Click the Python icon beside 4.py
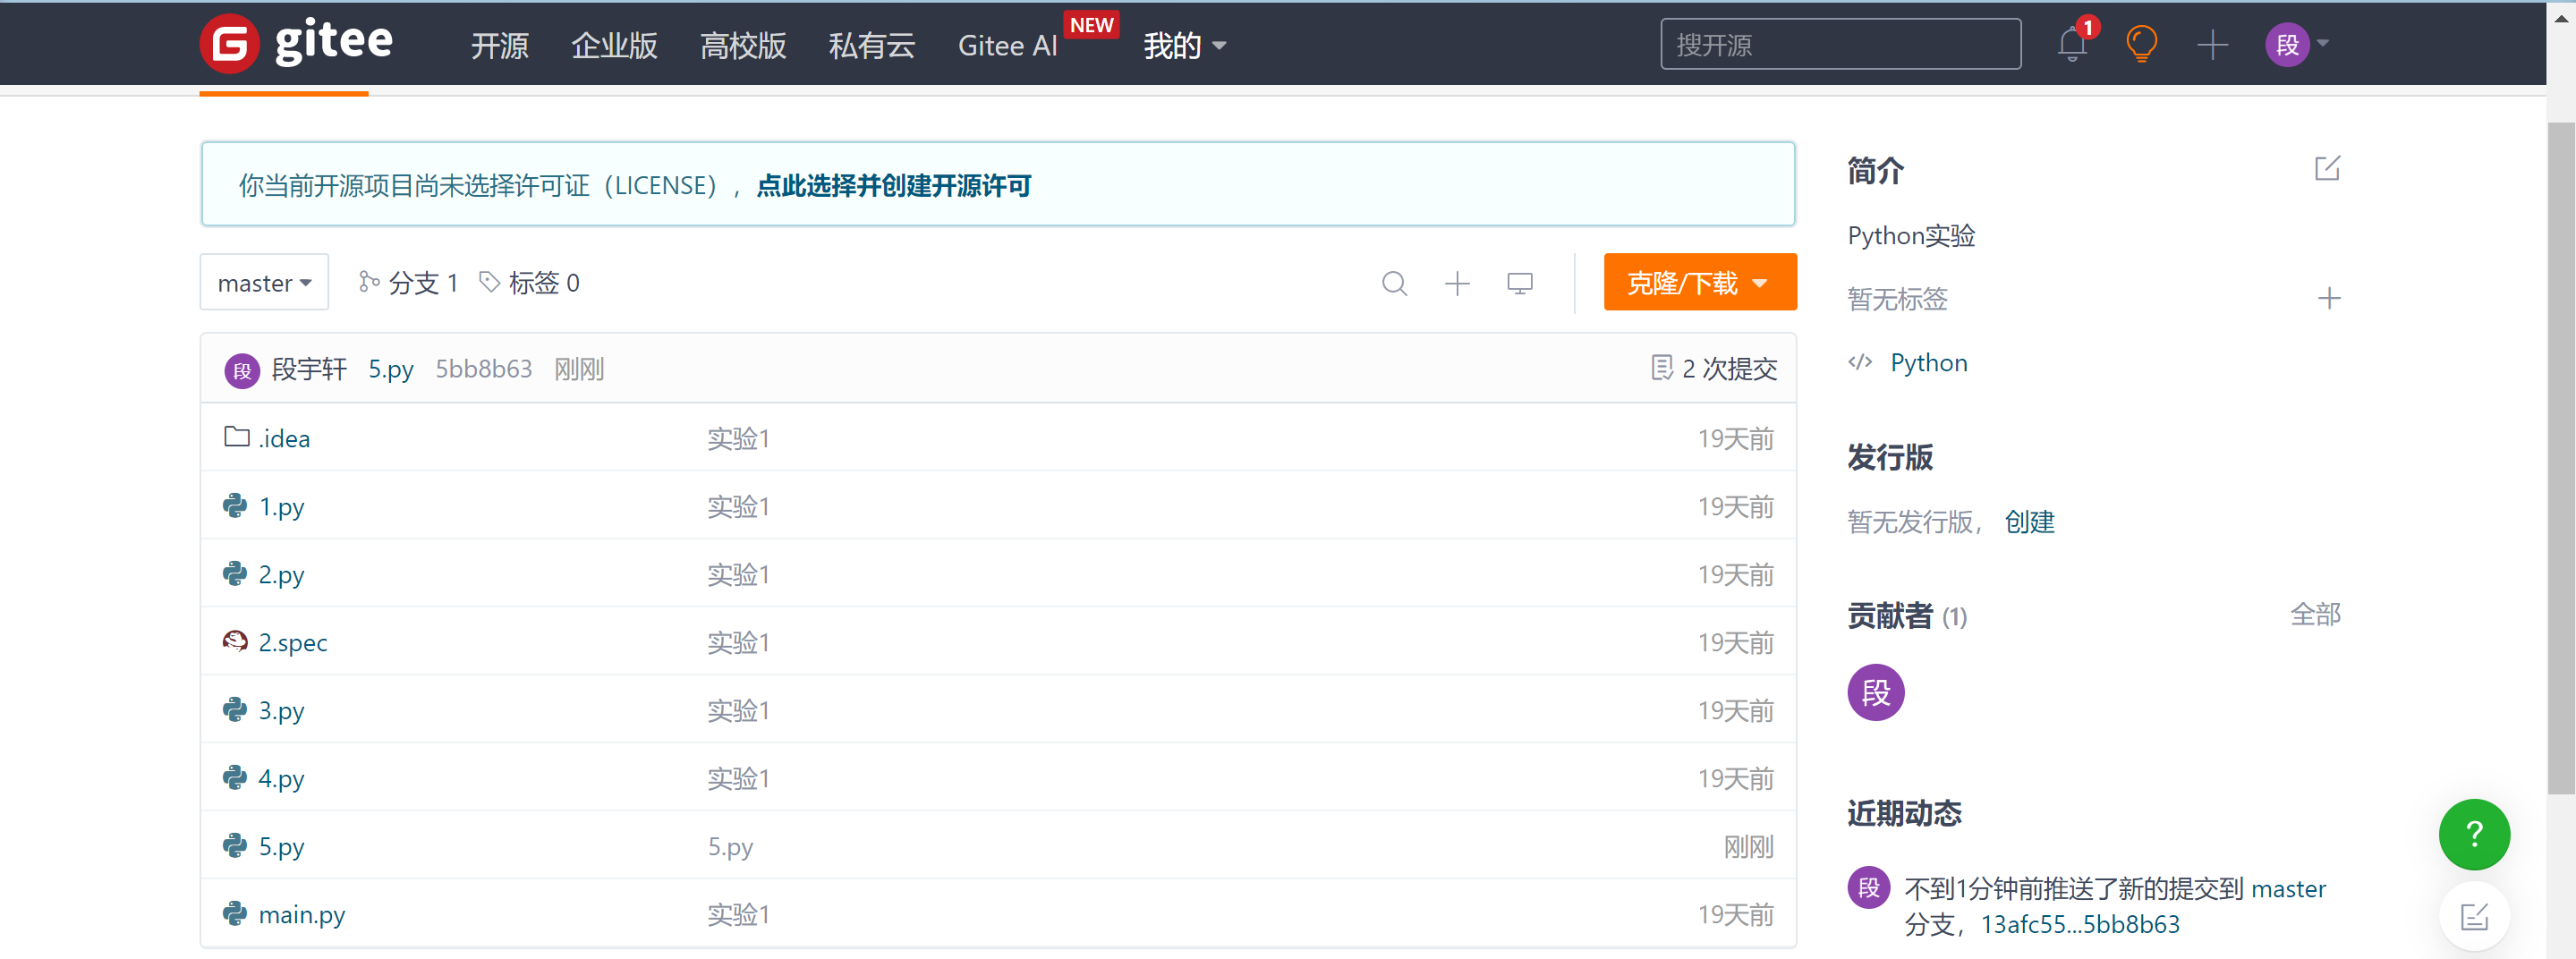Image resolution: width=2576 pixels, height=959 pixels. (x=235, y=778)
